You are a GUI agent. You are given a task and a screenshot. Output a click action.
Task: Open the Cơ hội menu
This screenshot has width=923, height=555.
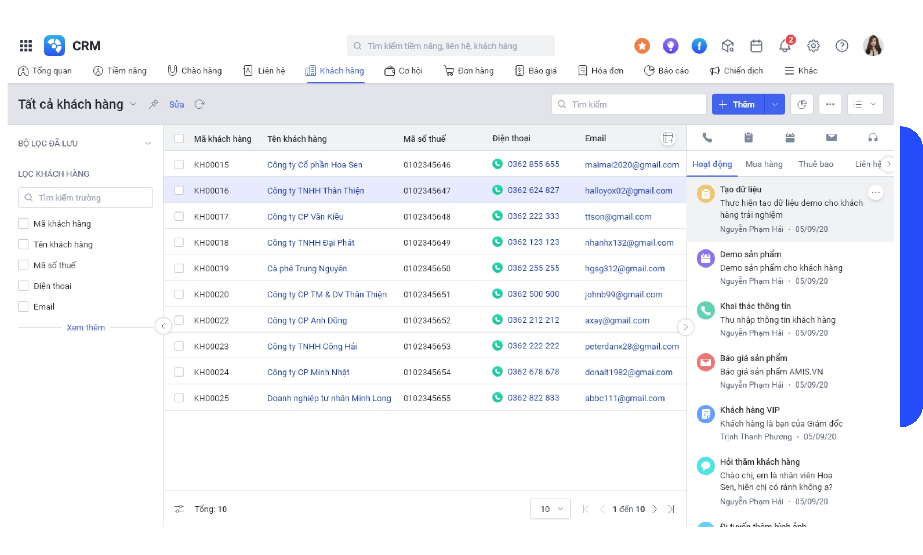coord(403,71)
